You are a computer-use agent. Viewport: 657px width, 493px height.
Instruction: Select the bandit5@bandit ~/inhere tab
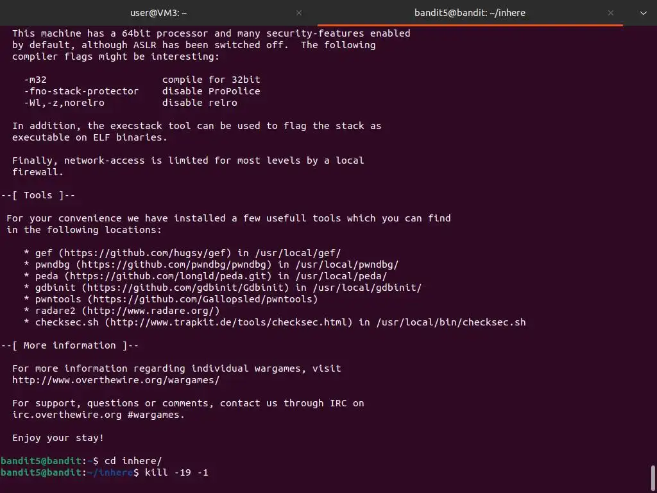tap(470, 13)
